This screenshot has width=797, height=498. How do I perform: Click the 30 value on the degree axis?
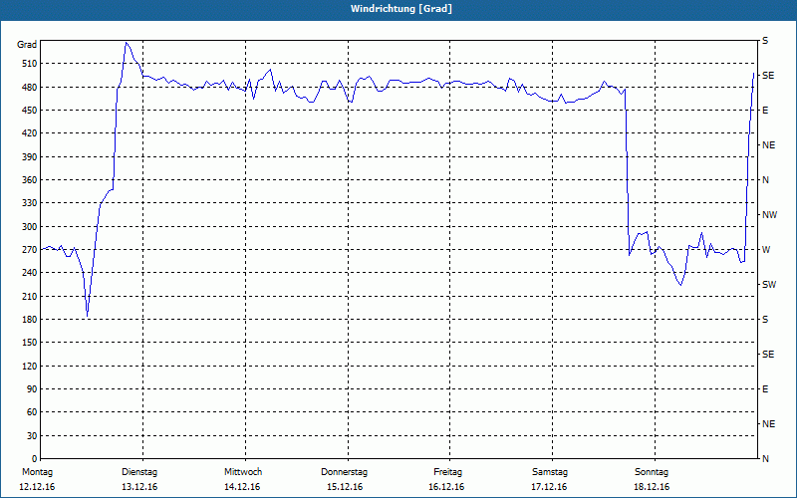(32, 436)
